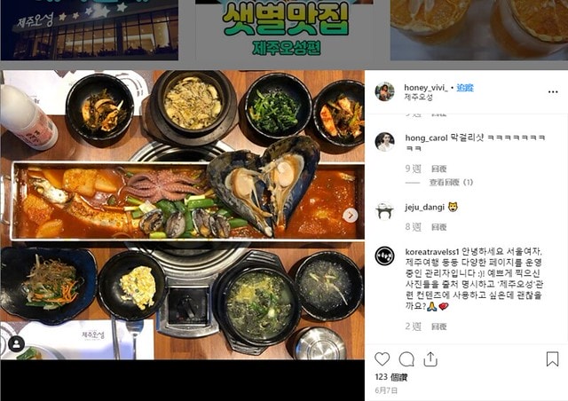Open hong_carol's profile picture
The width and height of the screenshot is (568, 401).
pyautogui.click(x=384, y=142)
